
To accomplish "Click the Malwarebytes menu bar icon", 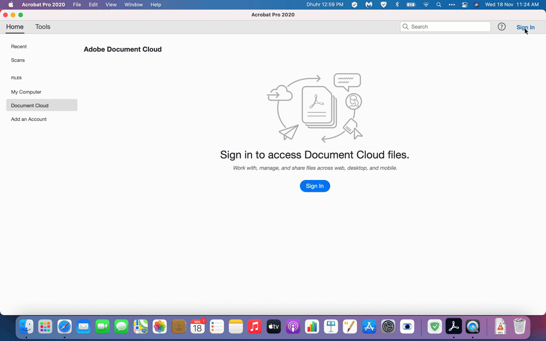I will pyautogui.click(x=369, y=5).
